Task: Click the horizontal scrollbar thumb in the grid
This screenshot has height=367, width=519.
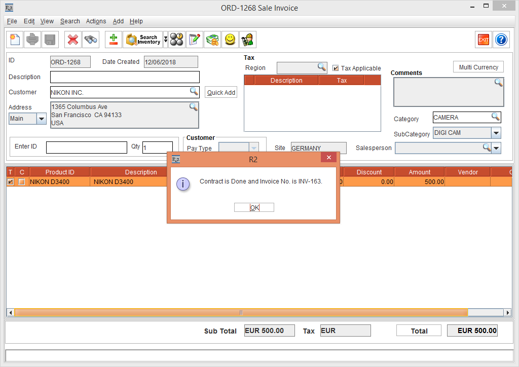Action: pyautogui.click(x=241, y=312)
